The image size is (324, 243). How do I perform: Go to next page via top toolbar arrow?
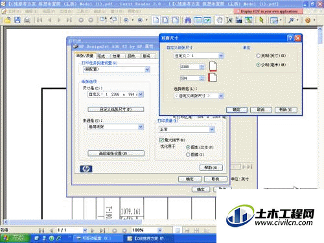[x=59, y=20]
